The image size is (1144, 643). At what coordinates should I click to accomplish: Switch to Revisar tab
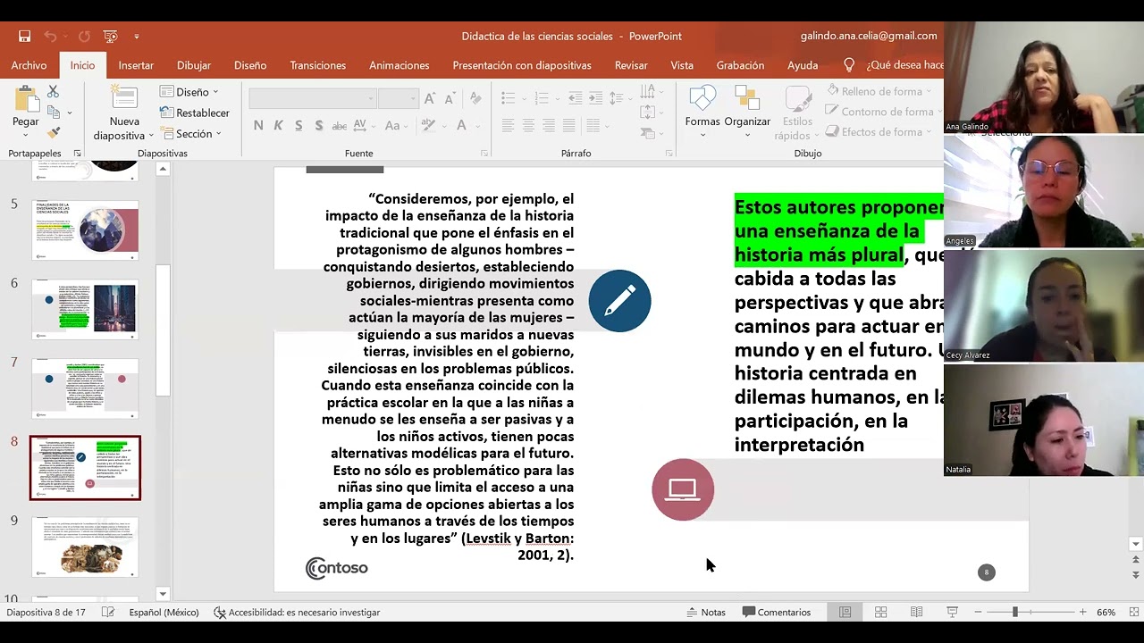click(x=631, y=65)
